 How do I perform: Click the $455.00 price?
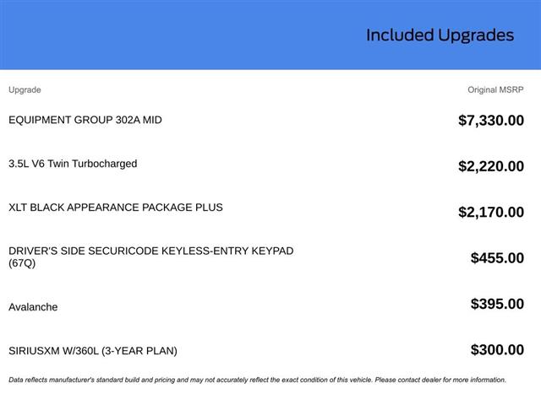coord(497,258)
